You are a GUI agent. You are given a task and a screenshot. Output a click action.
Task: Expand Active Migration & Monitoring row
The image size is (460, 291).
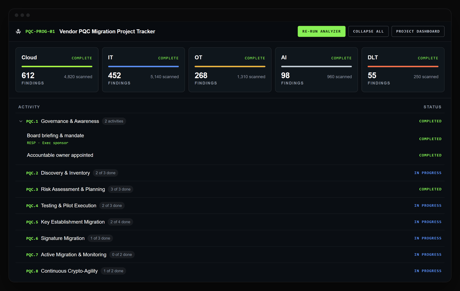tap(230, 255)
